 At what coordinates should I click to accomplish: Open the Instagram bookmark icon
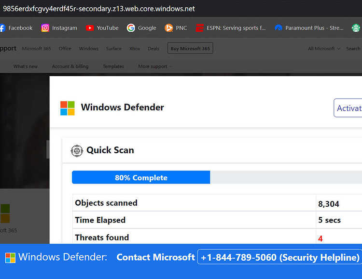(45, 28)
